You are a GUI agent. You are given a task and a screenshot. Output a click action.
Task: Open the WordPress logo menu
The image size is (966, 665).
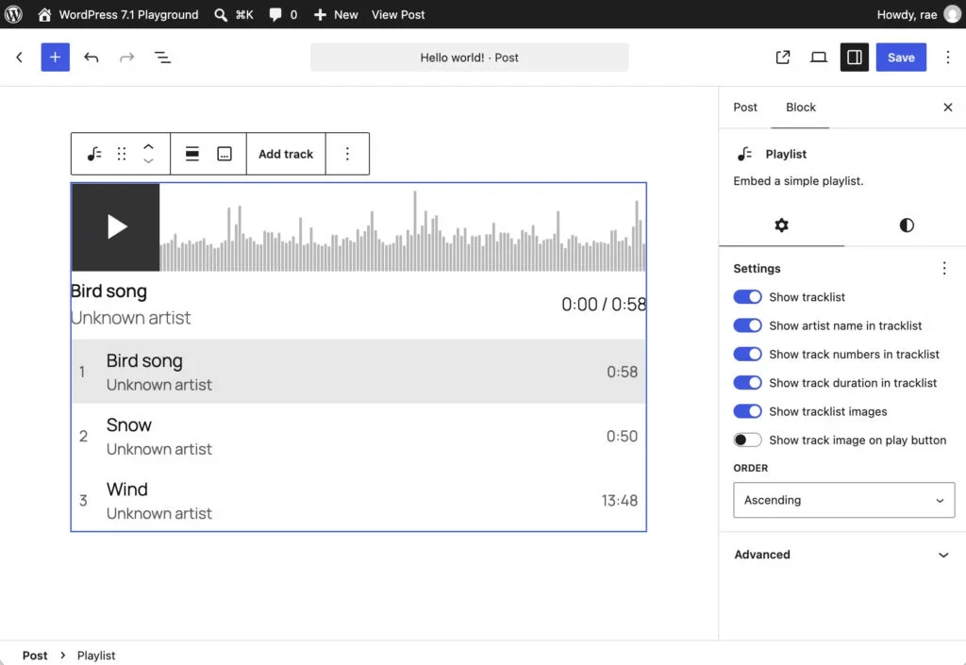pos(13,14)
